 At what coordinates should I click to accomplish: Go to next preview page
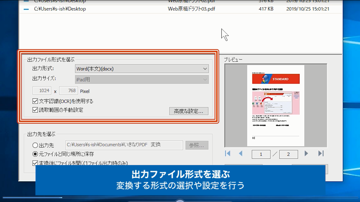306,154
